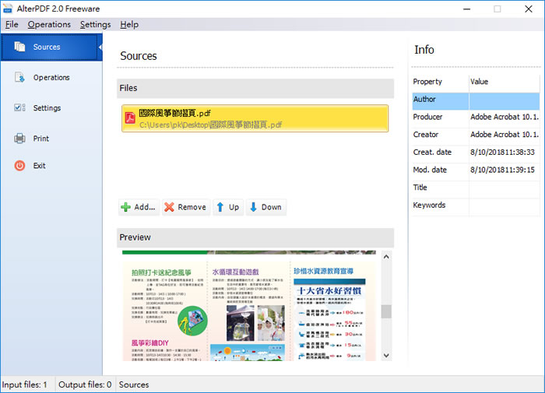Open the File menu

coord(12,24)
